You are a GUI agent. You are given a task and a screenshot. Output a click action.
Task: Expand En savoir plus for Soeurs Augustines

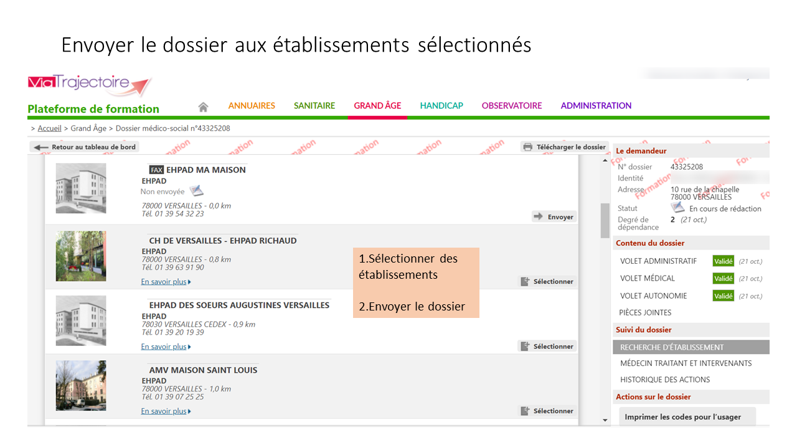pos(166,347)
